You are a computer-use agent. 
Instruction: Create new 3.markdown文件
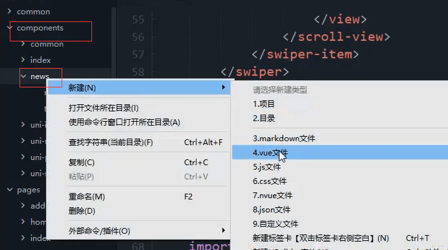pyautogui.click(x=284, y=139)
